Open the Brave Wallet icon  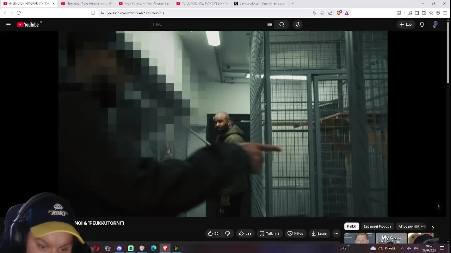pos(424,13)
